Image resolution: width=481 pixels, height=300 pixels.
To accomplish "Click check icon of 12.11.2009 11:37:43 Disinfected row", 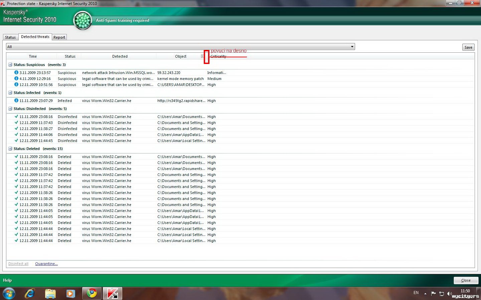I will [16, 122].
